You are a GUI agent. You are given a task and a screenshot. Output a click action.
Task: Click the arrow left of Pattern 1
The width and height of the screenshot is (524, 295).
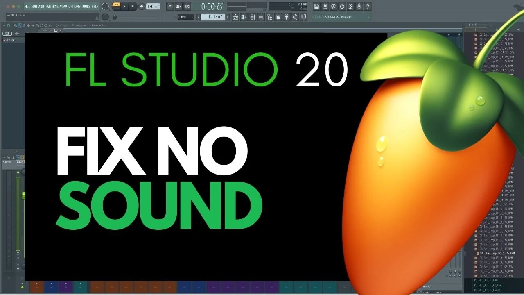198,17
